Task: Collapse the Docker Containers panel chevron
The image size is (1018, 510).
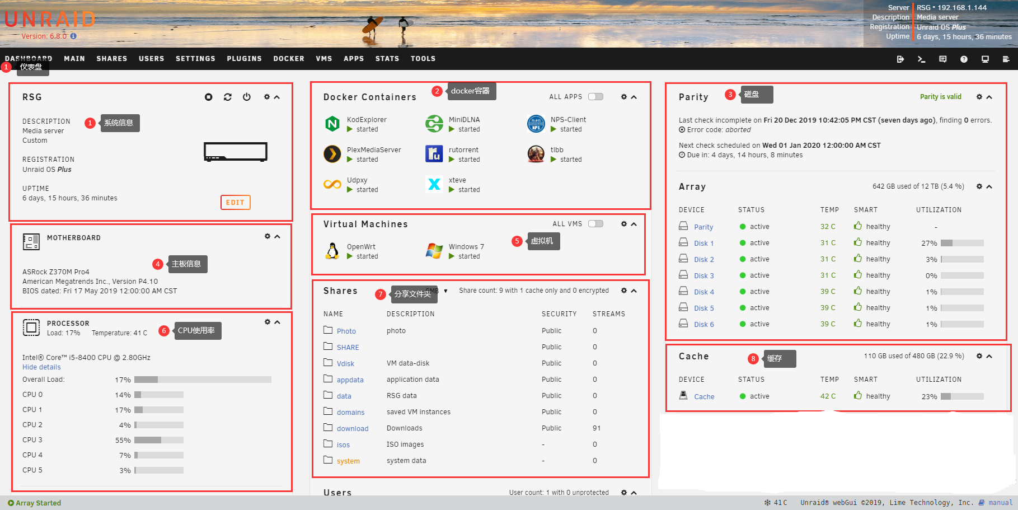Action: click(634, 97)
